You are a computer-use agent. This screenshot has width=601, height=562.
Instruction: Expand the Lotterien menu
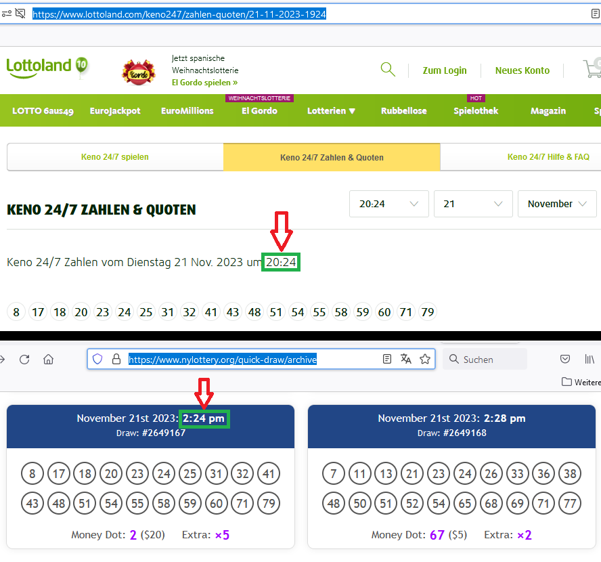point(331,111)
